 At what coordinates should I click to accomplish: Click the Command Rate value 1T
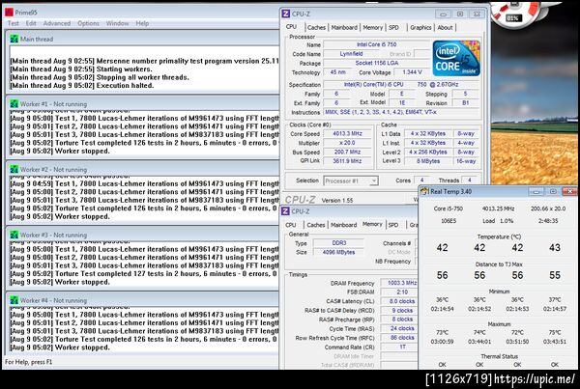click(400, 347)
